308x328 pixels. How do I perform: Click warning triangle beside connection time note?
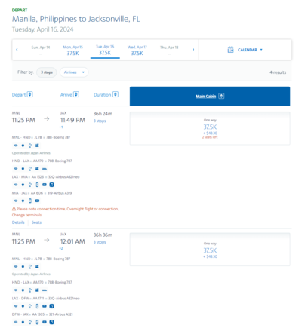[14, 209]
